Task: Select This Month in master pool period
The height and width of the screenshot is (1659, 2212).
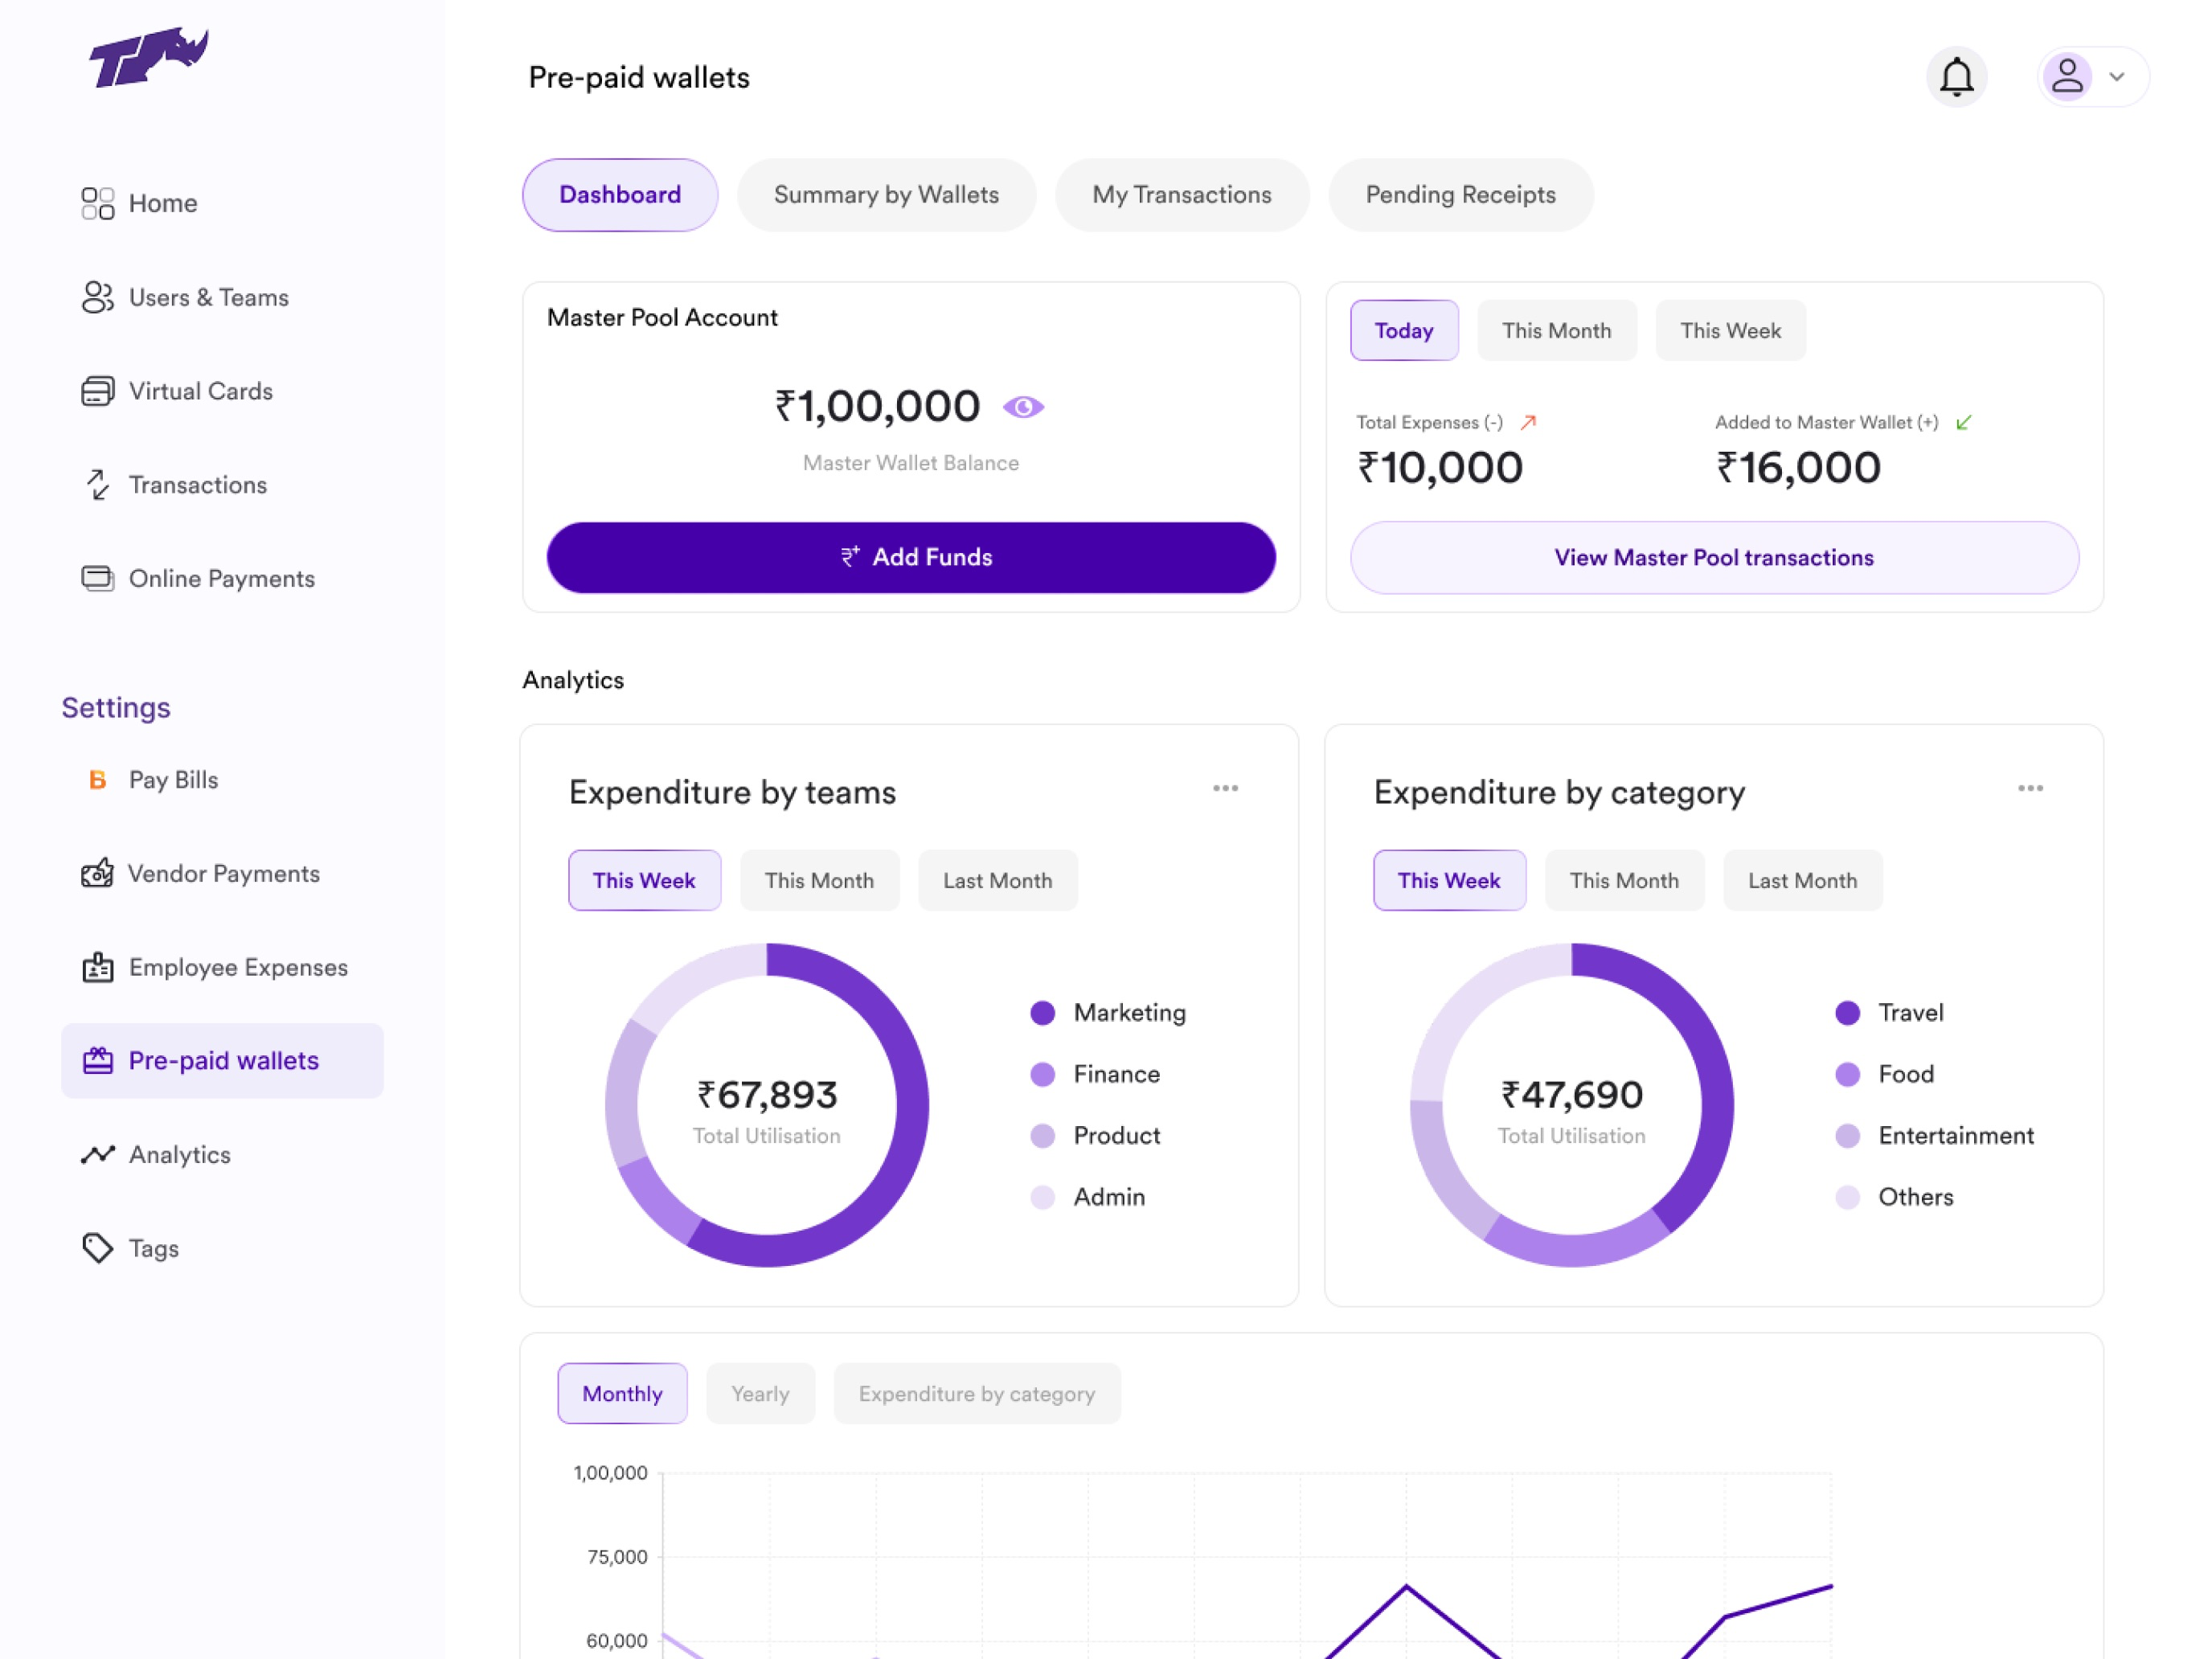Action: [1556, 330]
